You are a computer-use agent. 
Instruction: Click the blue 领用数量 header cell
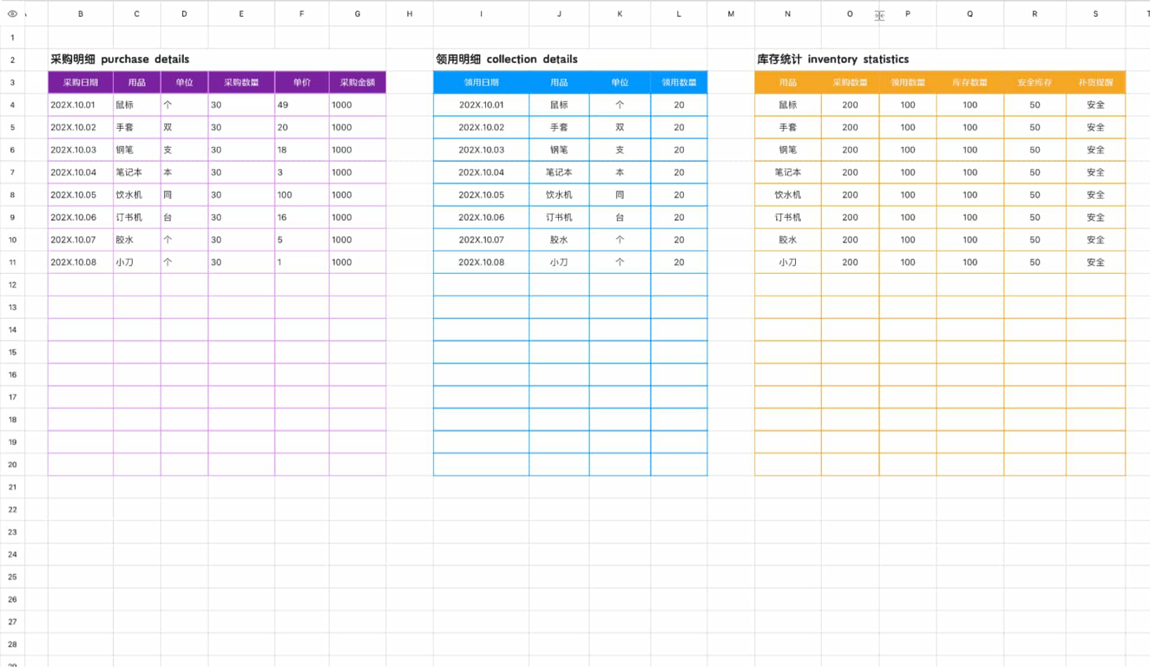(679, 82)
